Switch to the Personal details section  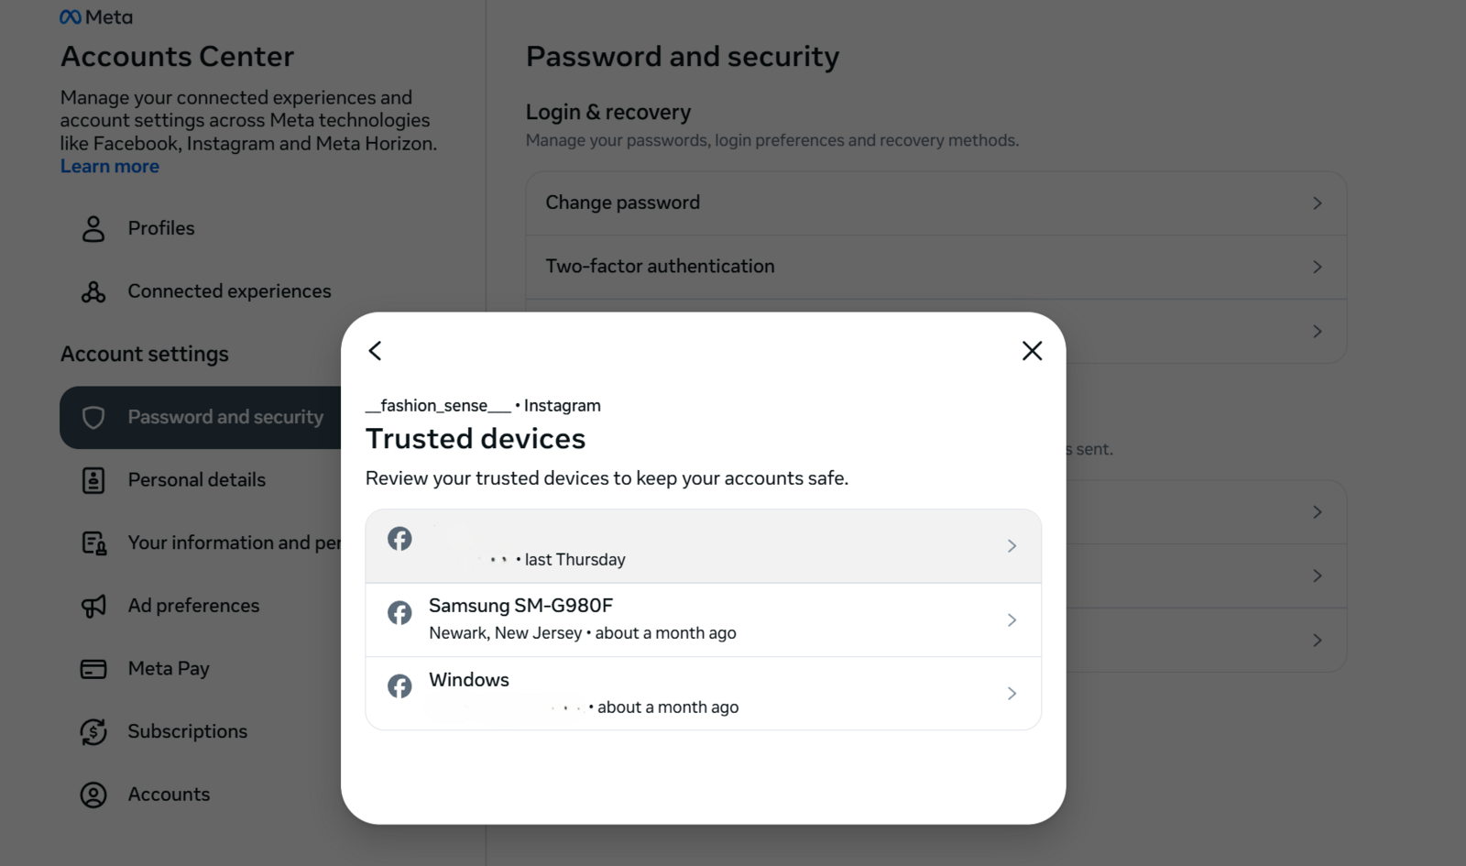coord(196,479)
